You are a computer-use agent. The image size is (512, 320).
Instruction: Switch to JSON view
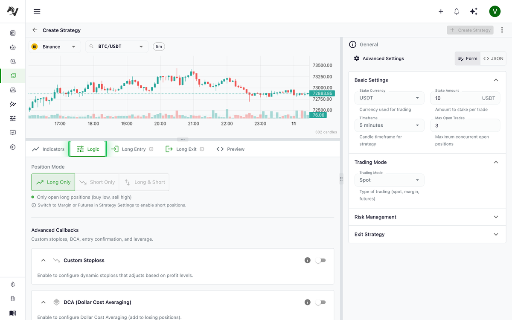click(x=493, y=58)
